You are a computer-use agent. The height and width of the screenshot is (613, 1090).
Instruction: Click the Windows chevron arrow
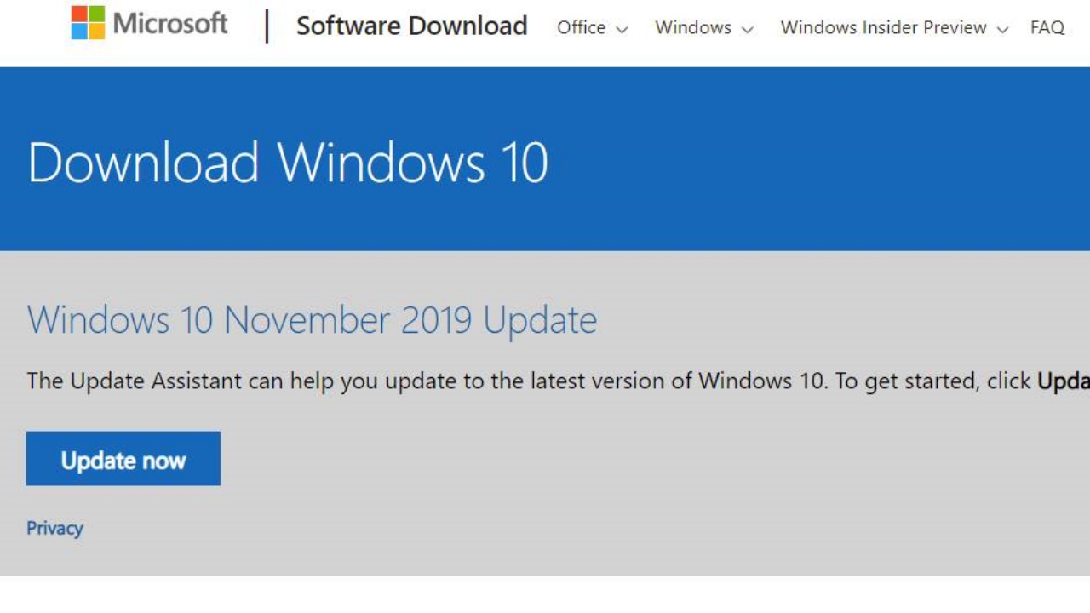click(x=749, y=28)
